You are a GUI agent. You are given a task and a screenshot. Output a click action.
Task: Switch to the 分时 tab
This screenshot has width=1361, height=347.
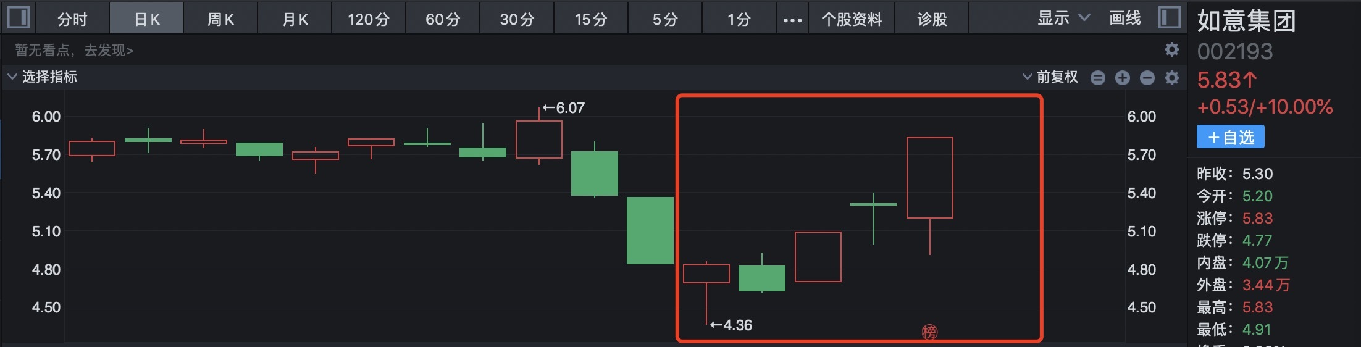coord(72,19)
